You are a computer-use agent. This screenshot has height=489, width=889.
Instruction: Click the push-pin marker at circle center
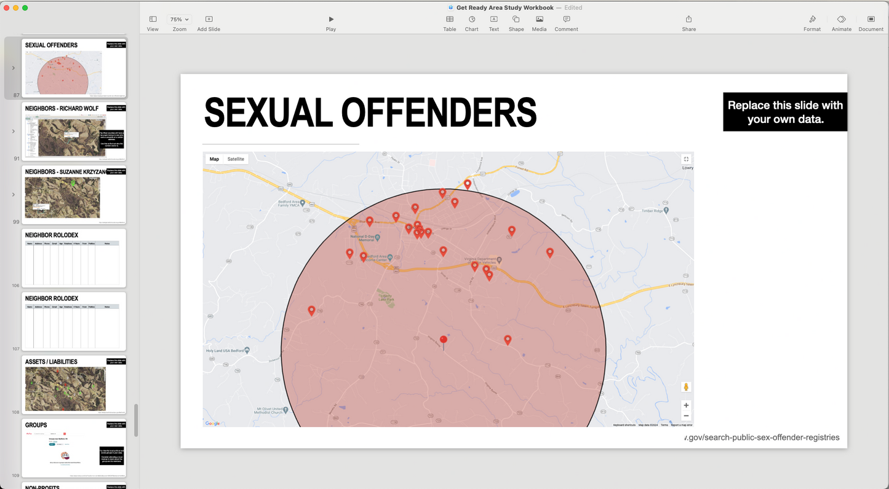tap(444, 343)
